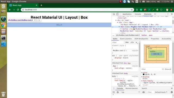Create live expression with eye icon
The height and width of the screenshot is (98, 174).
pos(144,92)
